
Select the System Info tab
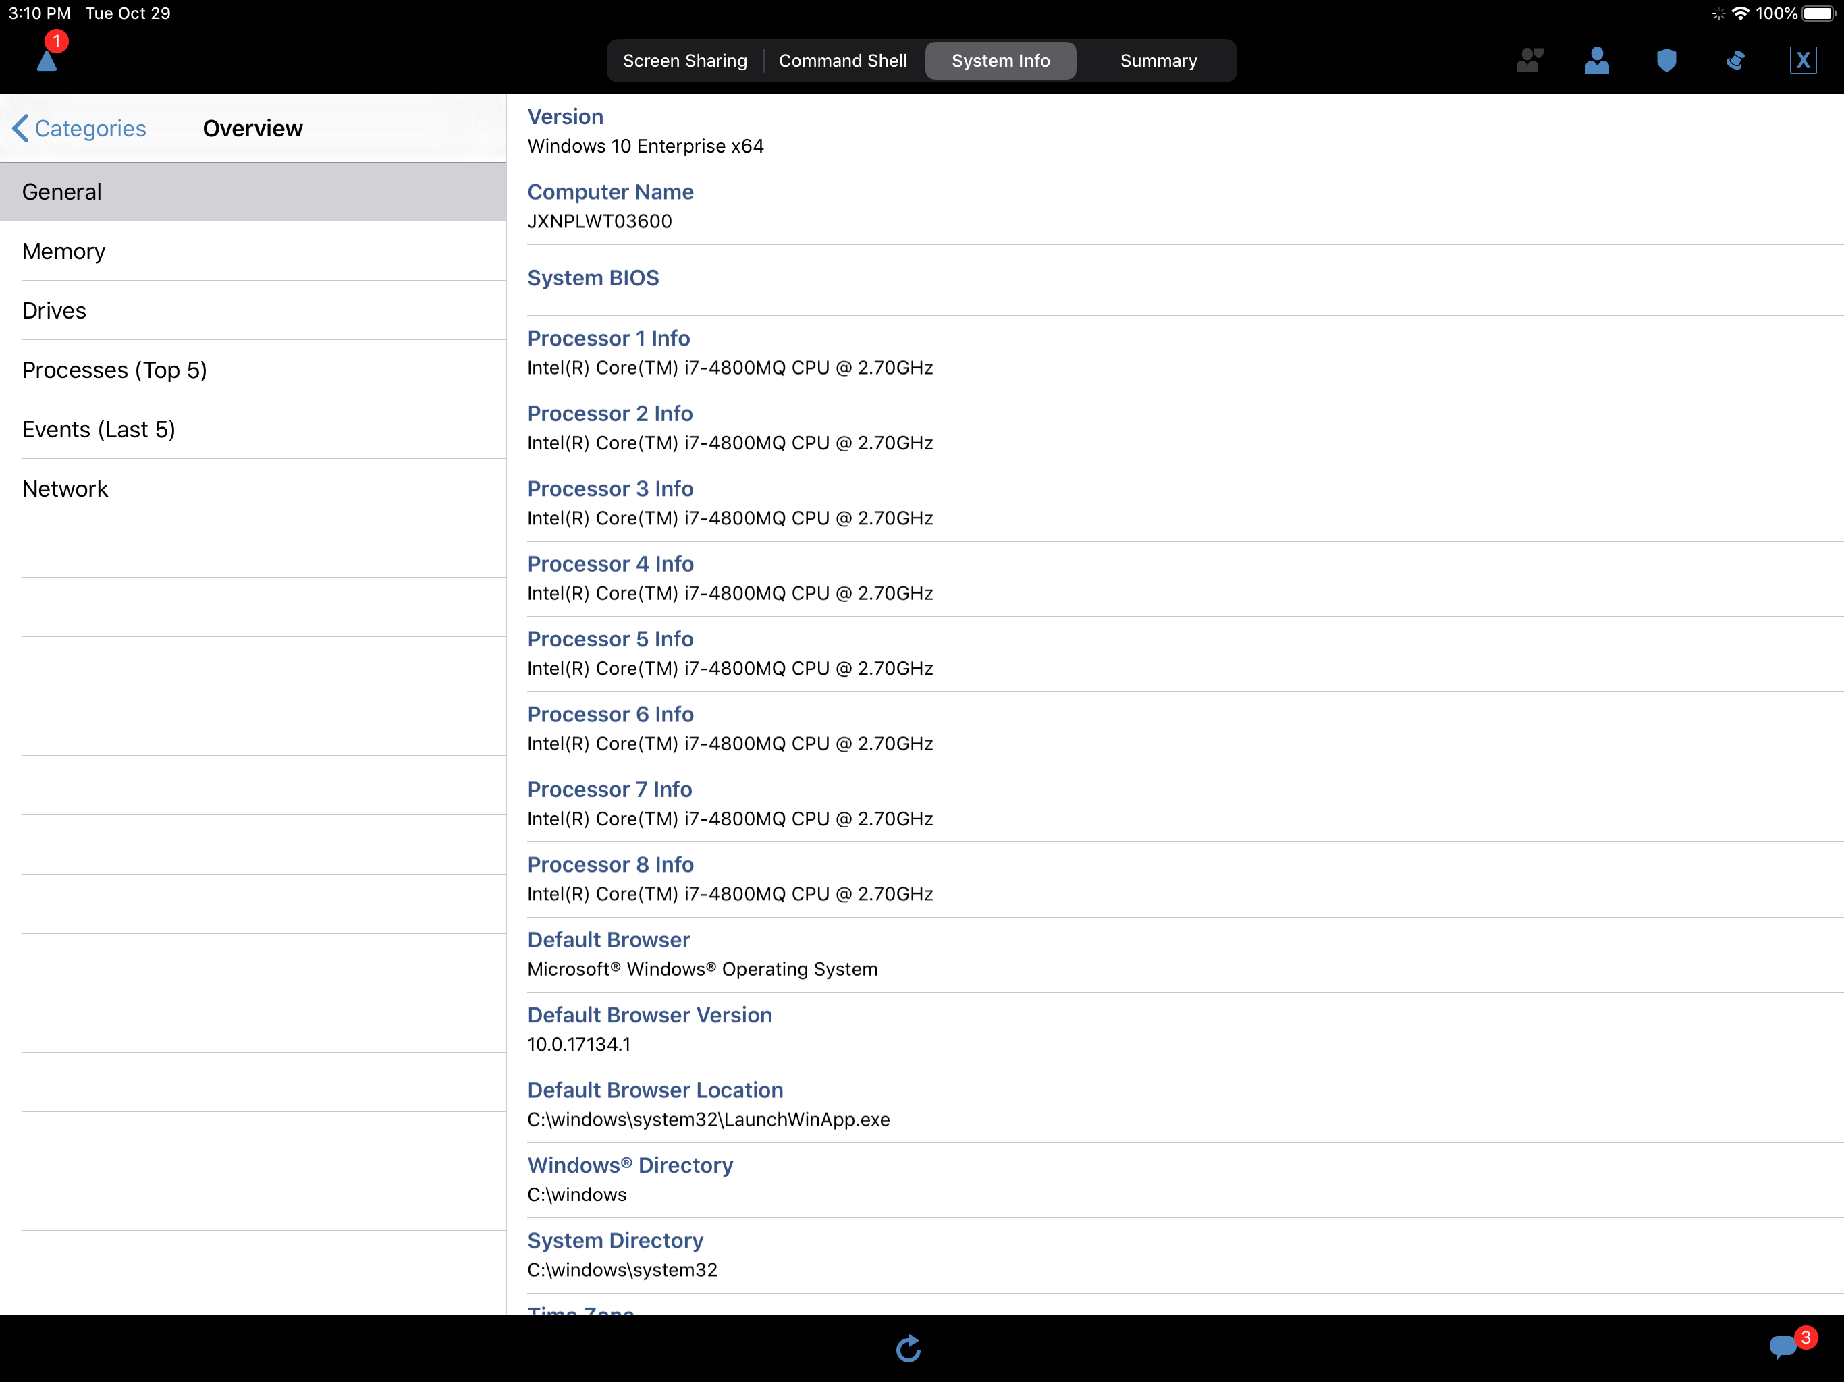coord(1000,61)
